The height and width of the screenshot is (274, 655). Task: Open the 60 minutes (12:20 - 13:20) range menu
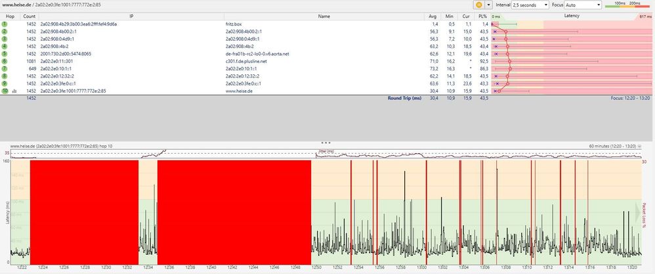point(615,147)
